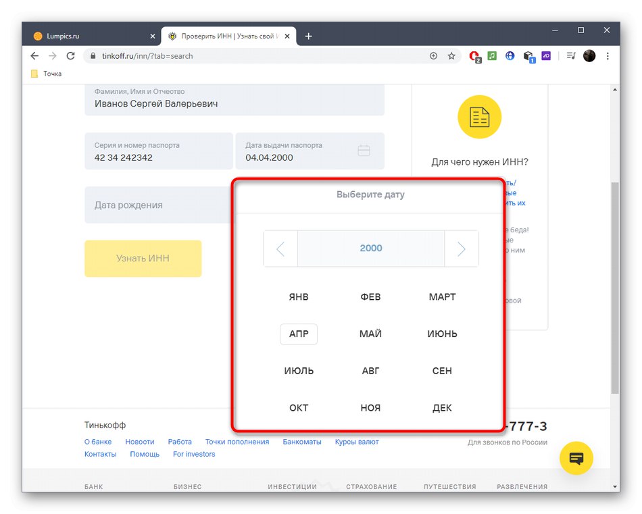Viewport: 642px width, 514px height.
Task: Bookmark the page with the star icon
Action: click(x=451, y=56)
